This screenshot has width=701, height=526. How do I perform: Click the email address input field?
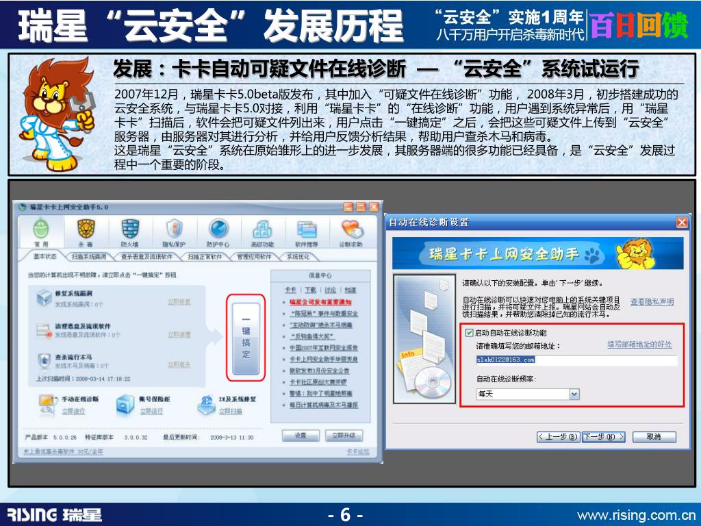point(576,360)
